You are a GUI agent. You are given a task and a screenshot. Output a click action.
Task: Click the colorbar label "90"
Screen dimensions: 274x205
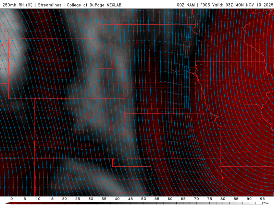[x=249, y=199]
